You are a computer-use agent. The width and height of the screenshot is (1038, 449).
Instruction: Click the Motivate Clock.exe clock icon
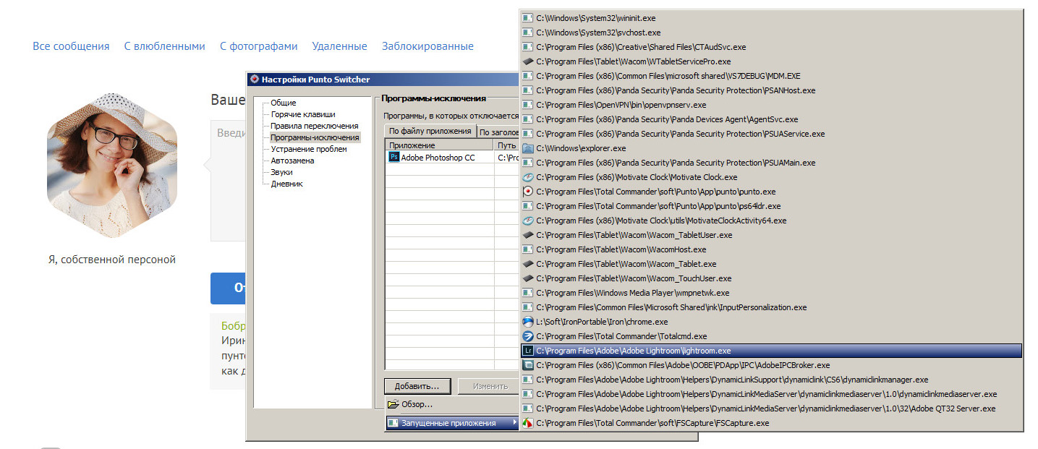point(527,177)
